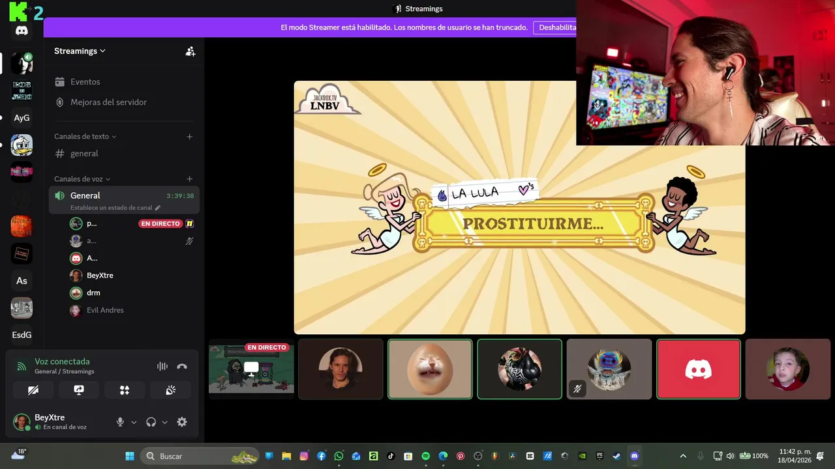Open Windows Start menu
The height and width of the screenshot is (469, 835).
click(x=130, y=456)
